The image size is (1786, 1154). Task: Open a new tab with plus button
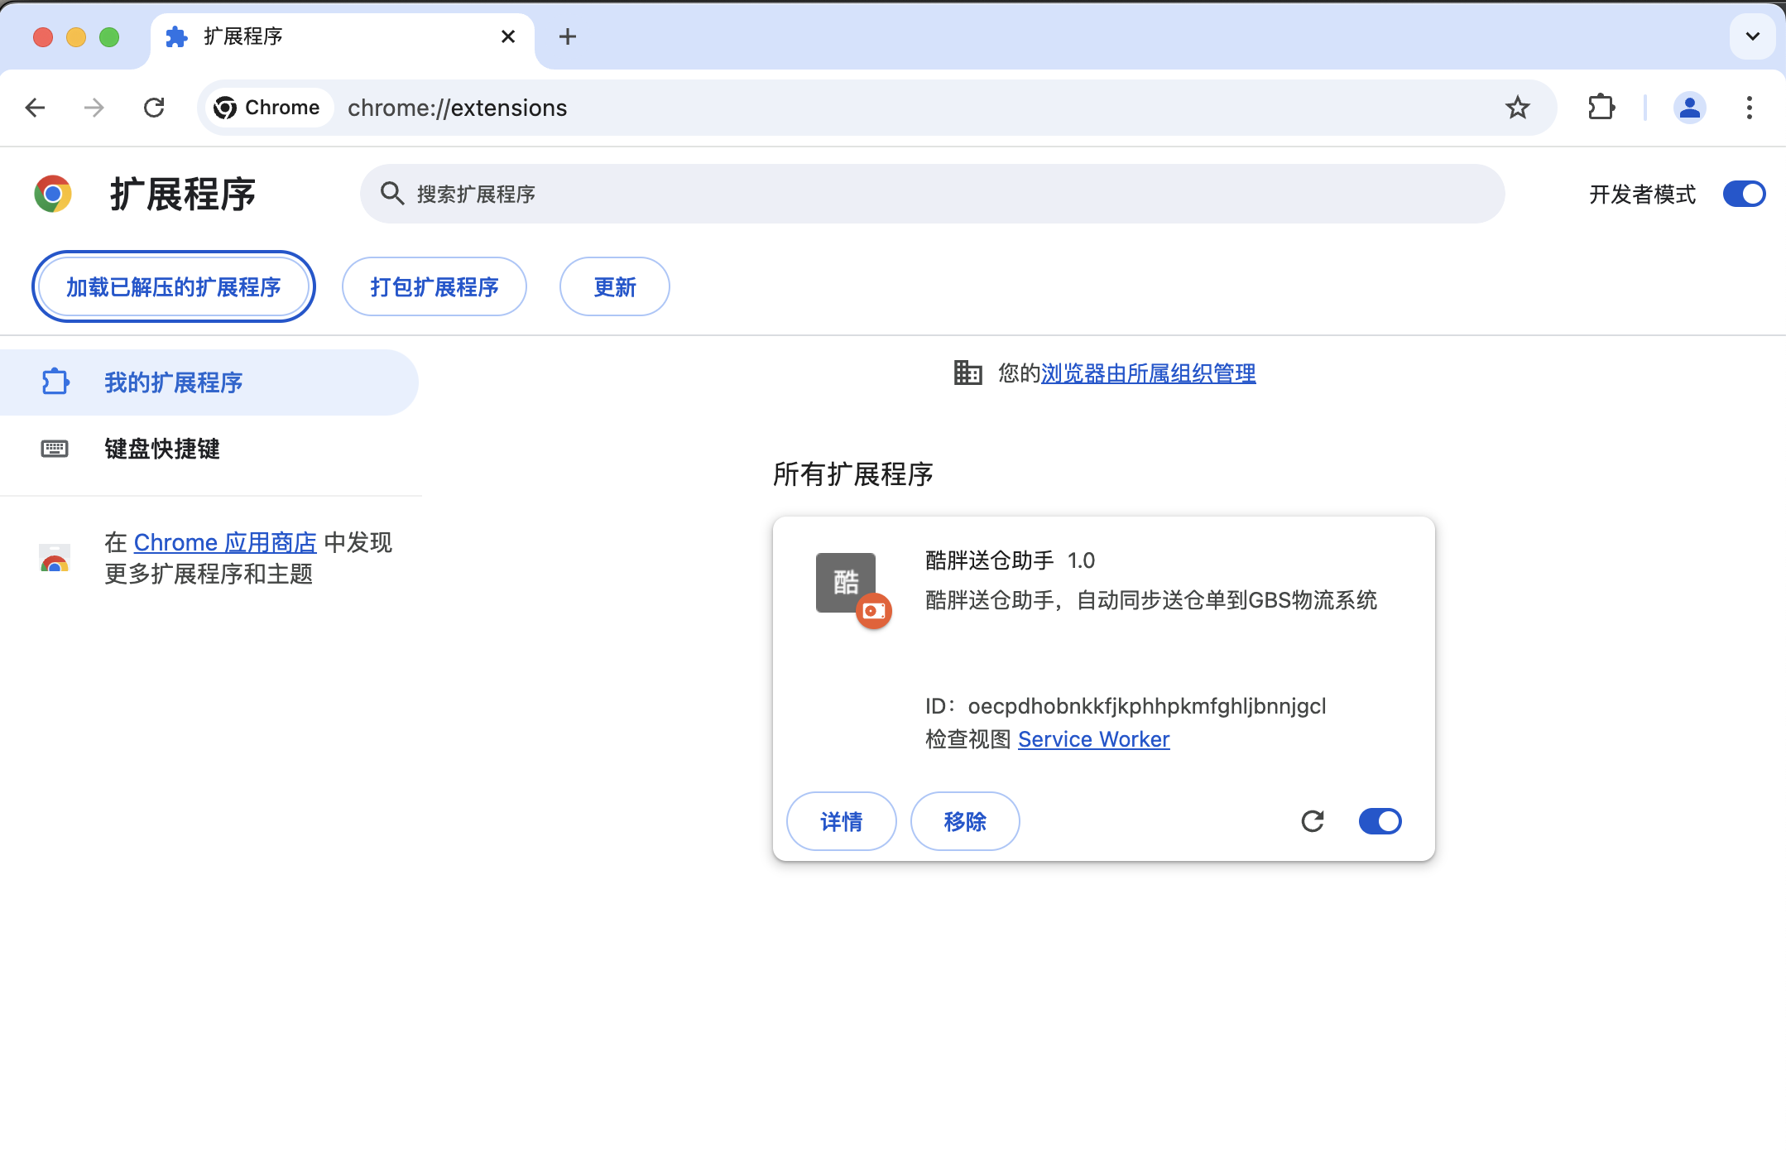(568, 36)
